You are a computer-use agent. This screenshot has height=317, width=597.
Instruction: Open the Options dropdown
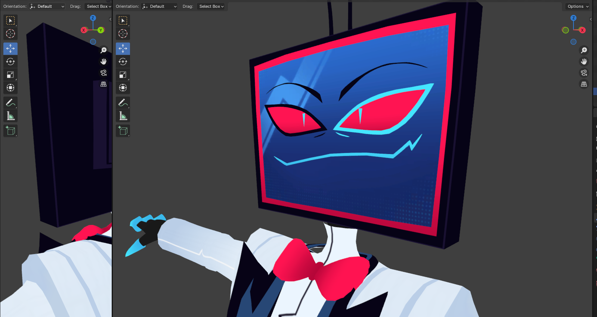click(578, 6)
